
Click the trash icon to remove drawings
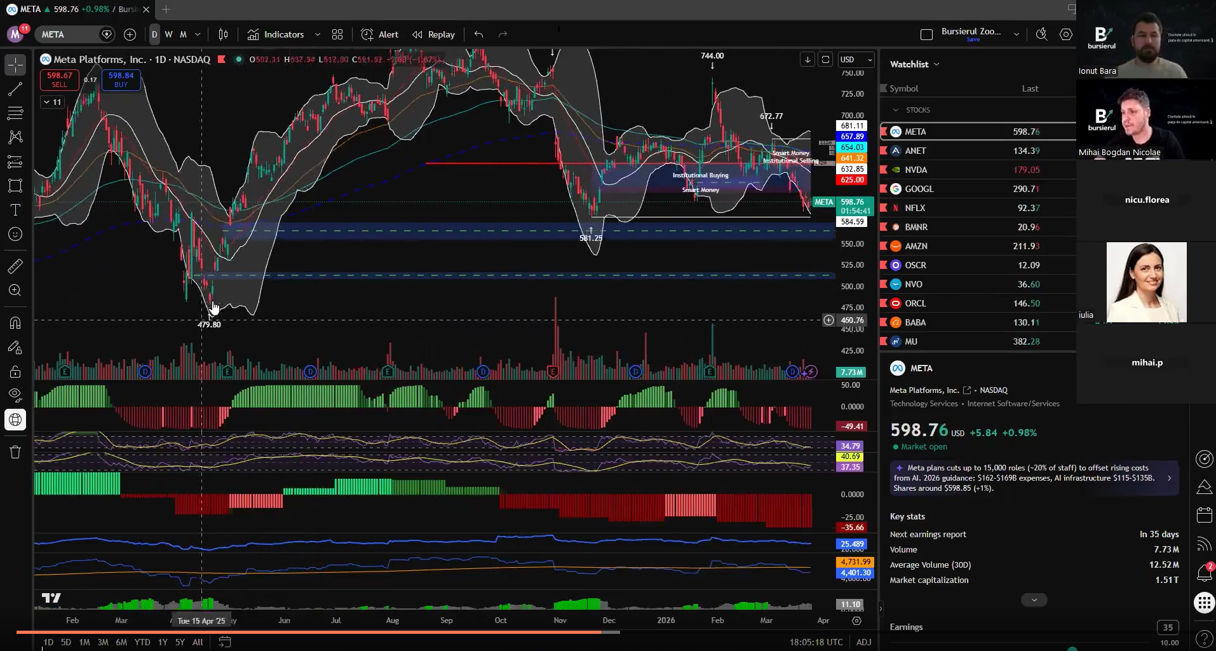[x=15, y=452]
